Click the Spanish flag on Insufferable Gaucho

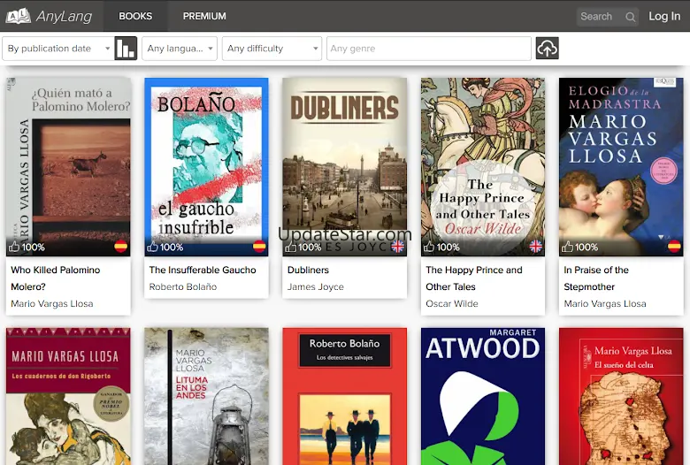pyautogui.click(x=259, y=247)
